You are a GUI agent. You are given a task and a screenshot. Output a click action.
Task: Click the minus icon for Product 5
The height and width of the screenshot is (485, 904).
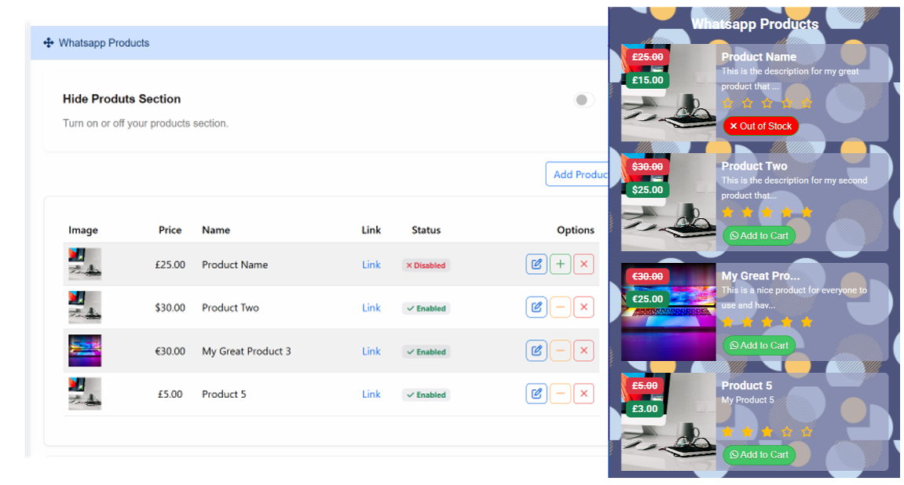[x=560, y=394]
